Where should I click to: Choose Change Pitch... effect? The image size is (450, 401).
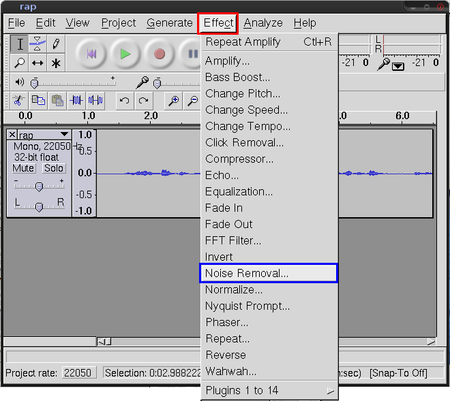[269, 93]
